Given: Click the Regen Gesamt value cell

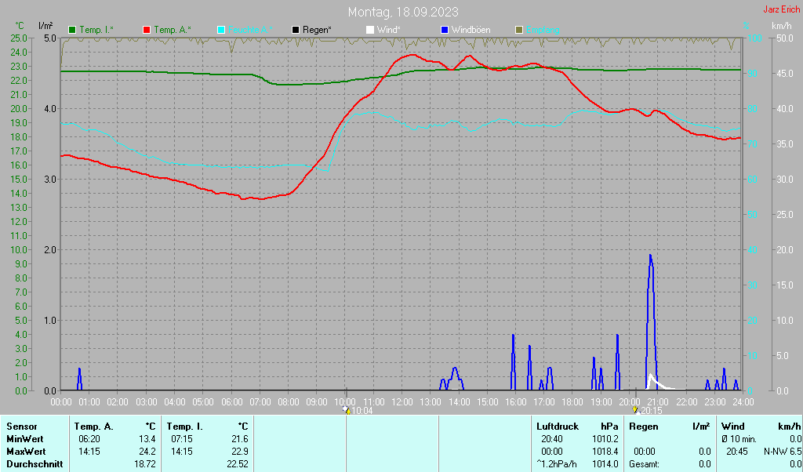Looking at the screenshot, I should click(704, 464).
